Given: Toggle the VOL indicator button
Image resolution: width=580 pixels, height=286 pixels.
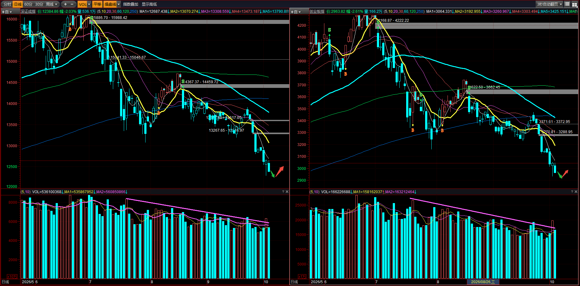Looking at the screenshot, I should pyautogui.click(x=82, y=4).
